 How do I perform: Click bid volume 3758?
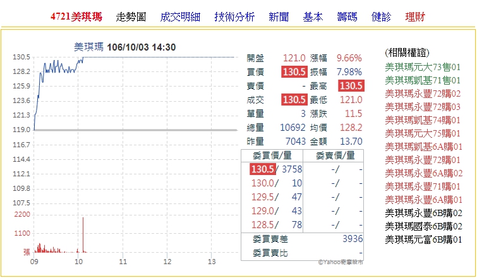[292, 169]
